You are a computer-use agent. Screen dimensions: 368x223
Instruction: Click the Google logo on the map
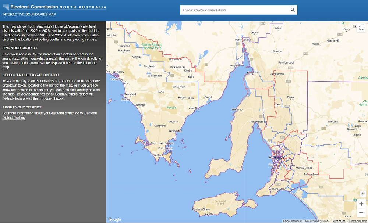pos(115,220)
